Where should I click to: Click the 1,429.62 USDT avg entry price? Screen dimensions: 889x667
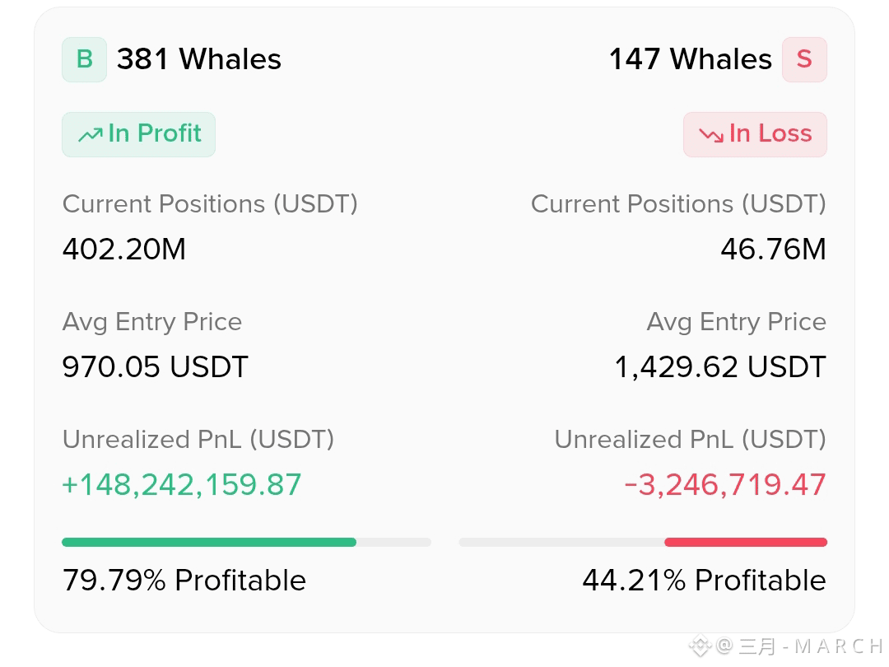pos(720,367)
